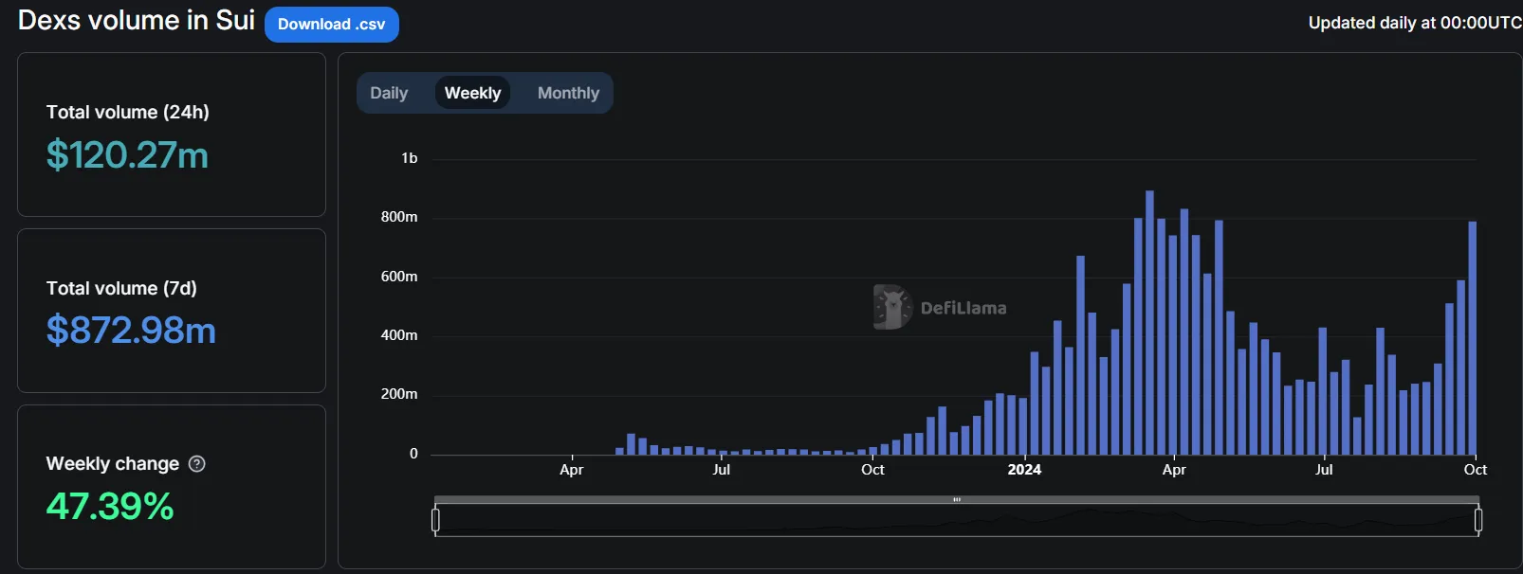1523x574 pixels.
Task: Click the small bar peak near May 2023
Action: coord(631,444)
